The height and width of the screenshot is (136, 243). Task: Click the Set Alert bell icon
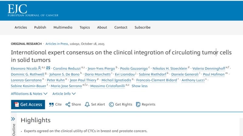(x=87, y=104)
